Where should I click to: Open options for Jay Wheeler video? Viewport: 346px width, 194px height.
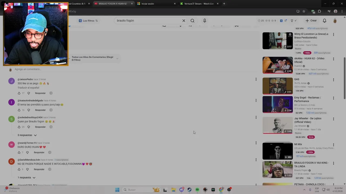(333, 119)
